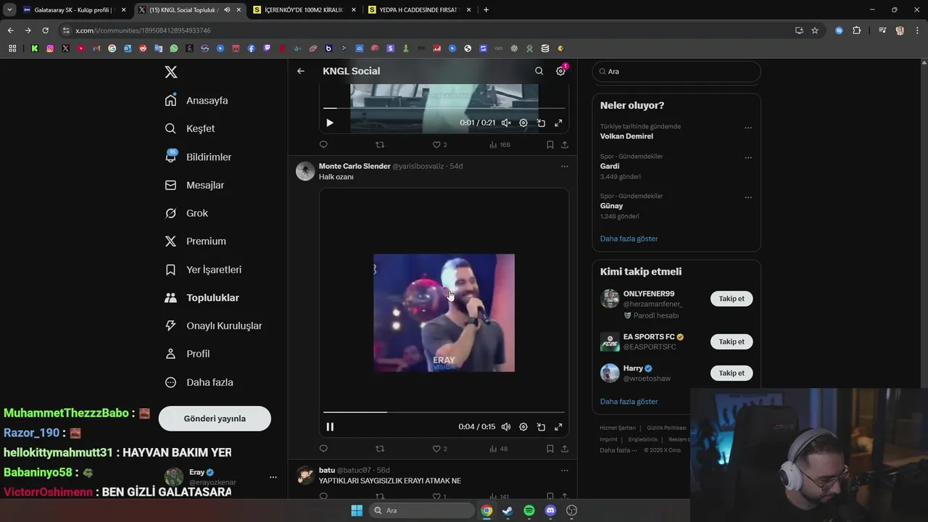Open the Volkan Demirel trend
928x522 pixels.
click(626, 136)
